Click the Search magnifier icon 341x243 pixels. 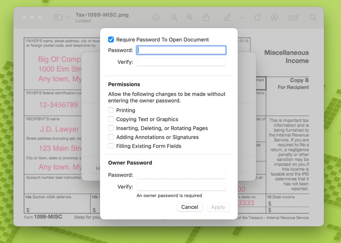pyautogui.click(x=312, y=17)
